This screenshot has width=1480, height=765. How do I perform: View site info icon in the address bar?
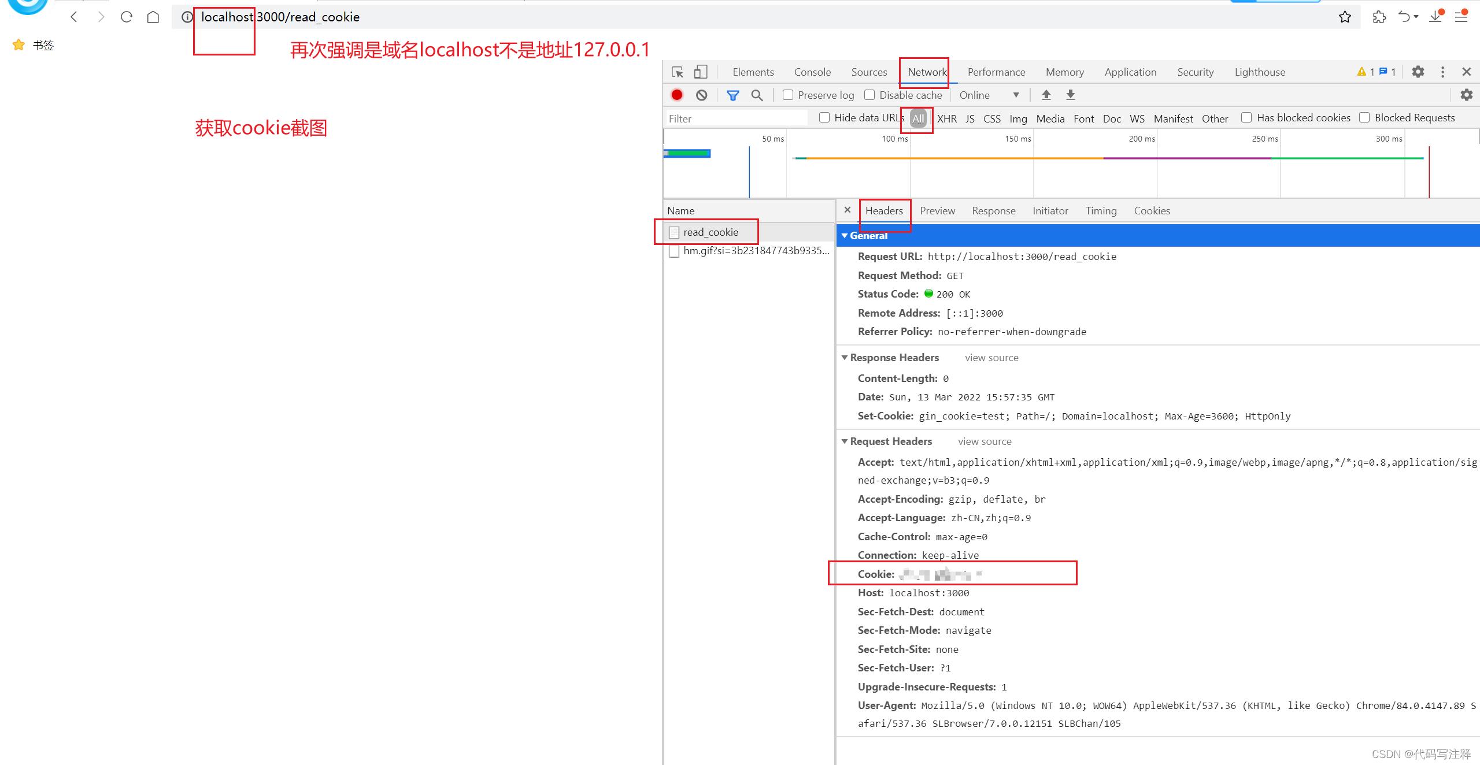[187, 17]
